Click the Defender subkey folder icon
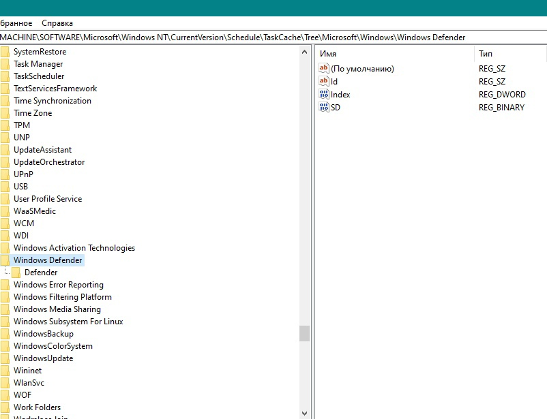The height and width of the screenshot is (419, 547). tap(16, 273)
